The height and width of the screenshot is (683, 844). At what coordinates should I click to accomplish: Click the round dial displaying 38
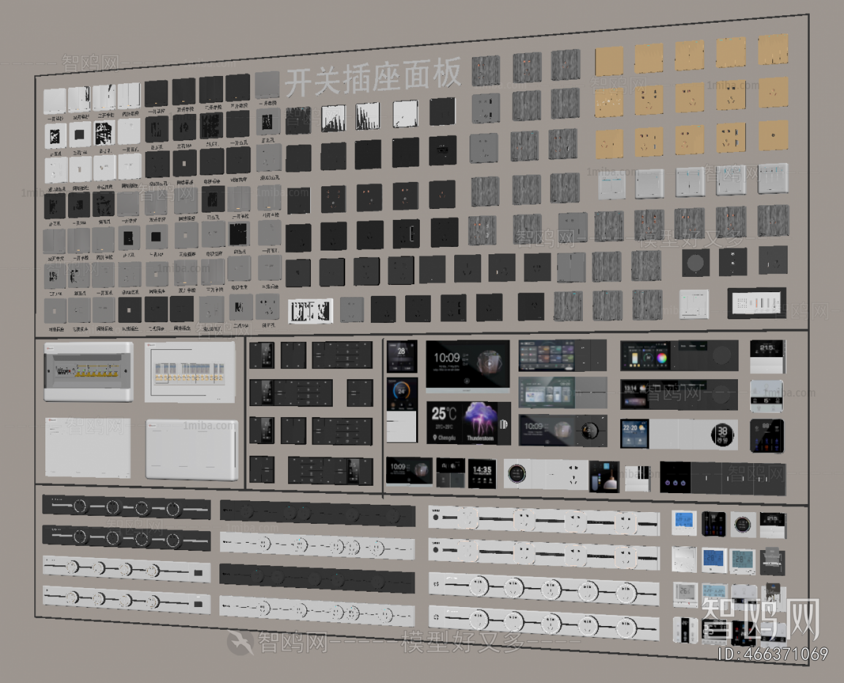(723, 434)
